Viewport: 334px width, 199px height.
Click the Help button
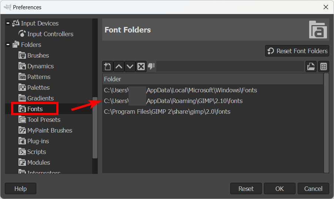tap(20, 189)
